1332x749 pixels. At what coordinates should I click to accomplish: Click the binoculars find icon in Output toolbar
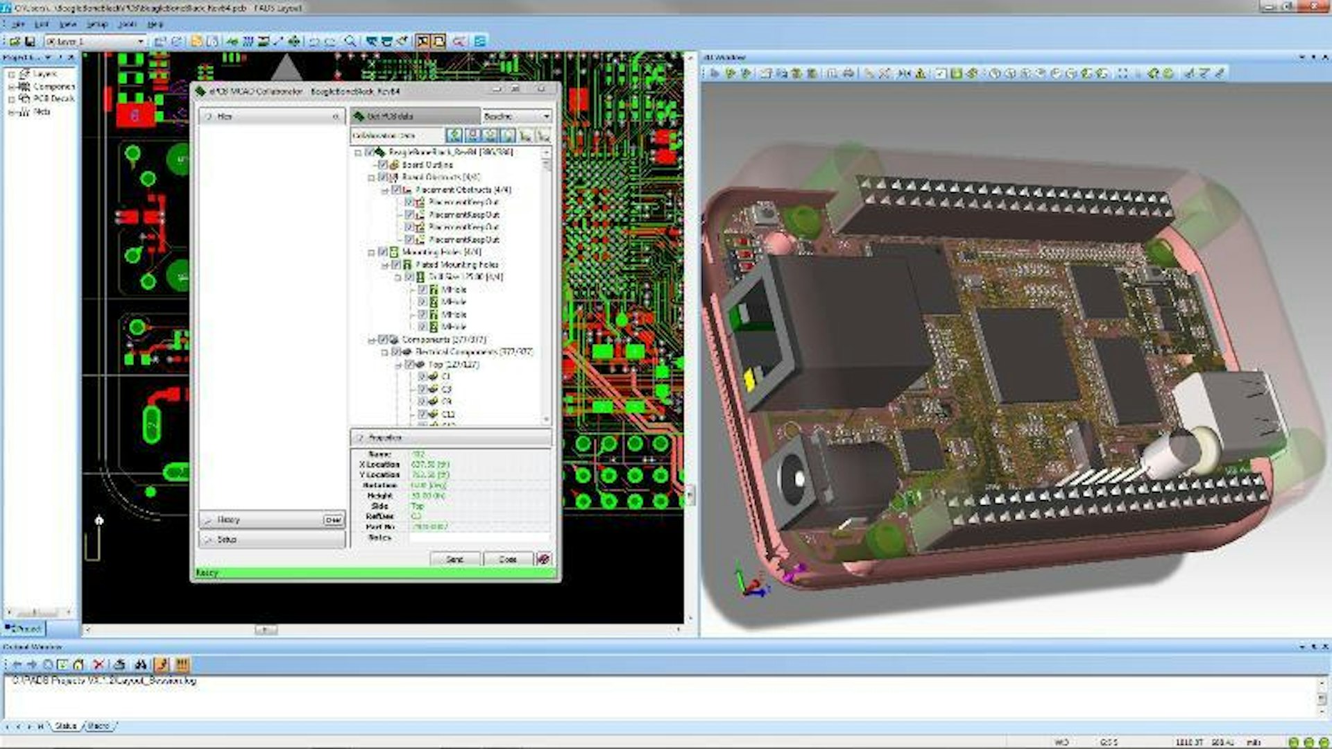141,664
